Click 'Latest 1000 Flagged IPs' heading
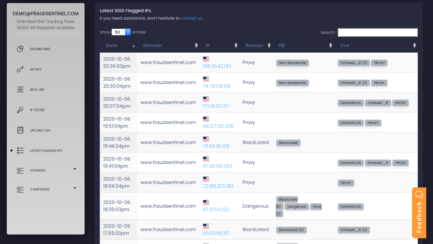 126,11
